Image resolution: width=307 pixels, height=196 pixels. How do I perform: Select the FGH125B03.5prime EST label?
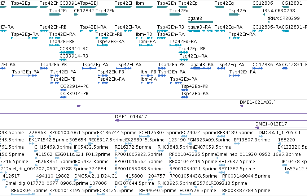pos(160,133)
